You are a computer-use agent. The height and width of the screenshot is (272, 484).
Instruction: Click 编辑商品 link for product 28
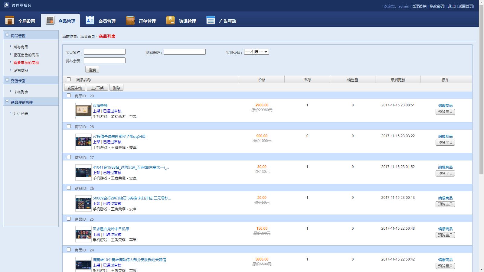445,136
